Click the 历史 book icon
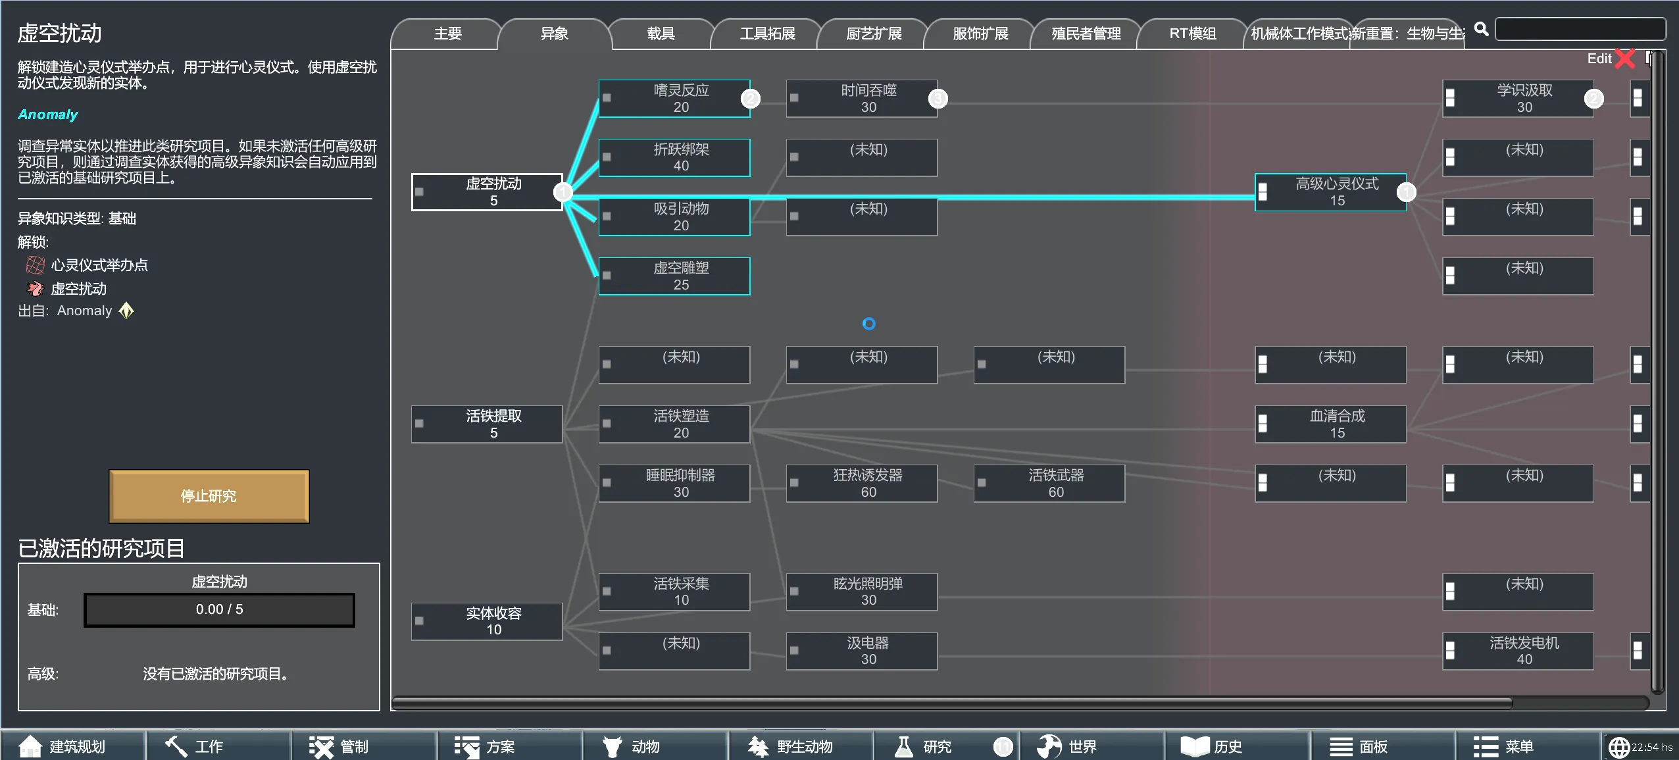Image resolution: width=1679 pixels, height=760 pixels. [1194, 746]
